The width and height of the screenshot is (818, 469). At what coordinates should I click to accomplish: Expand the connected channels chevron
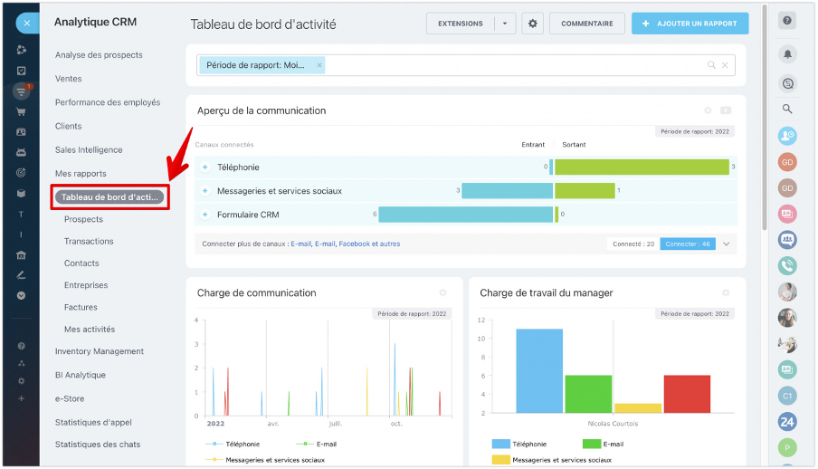[x=726, y=244]
